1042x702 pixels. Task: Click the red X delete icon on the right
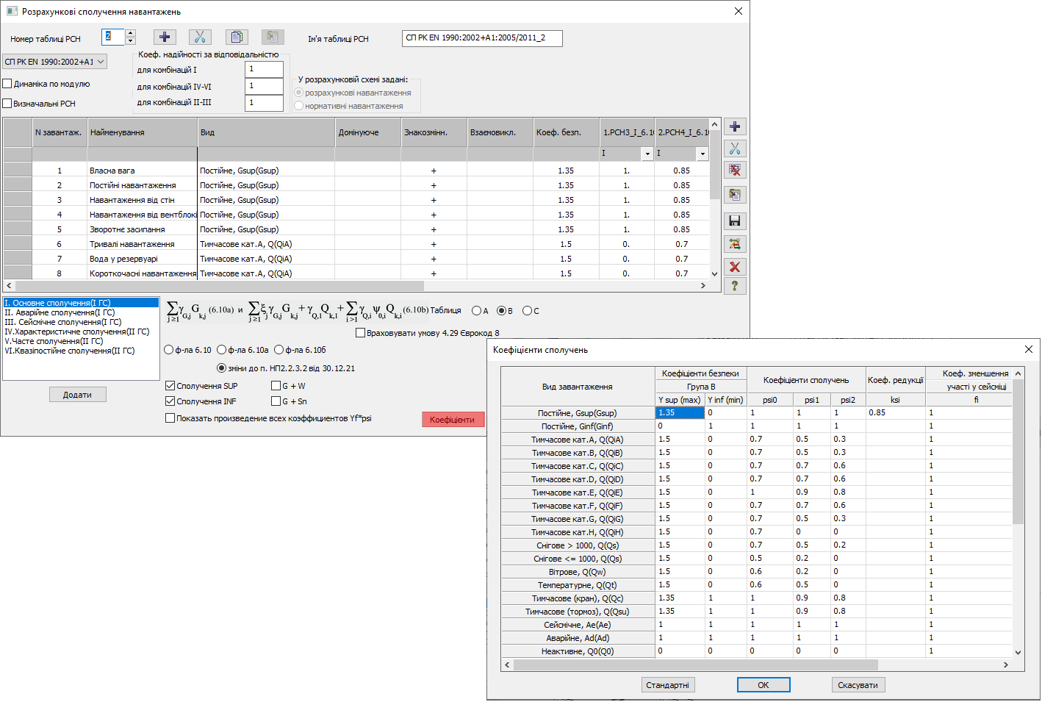[x=735, y=267]
